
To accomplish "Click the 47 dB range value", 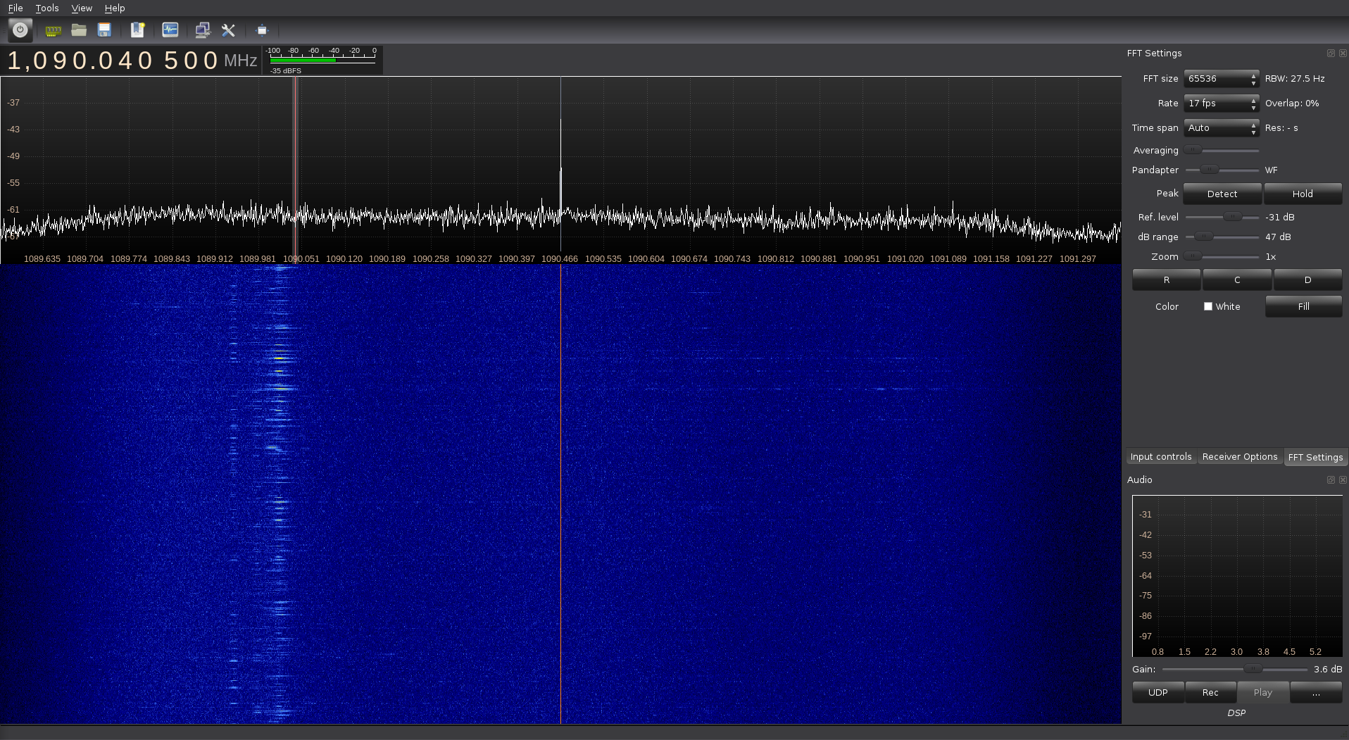I will point(1278,237).
